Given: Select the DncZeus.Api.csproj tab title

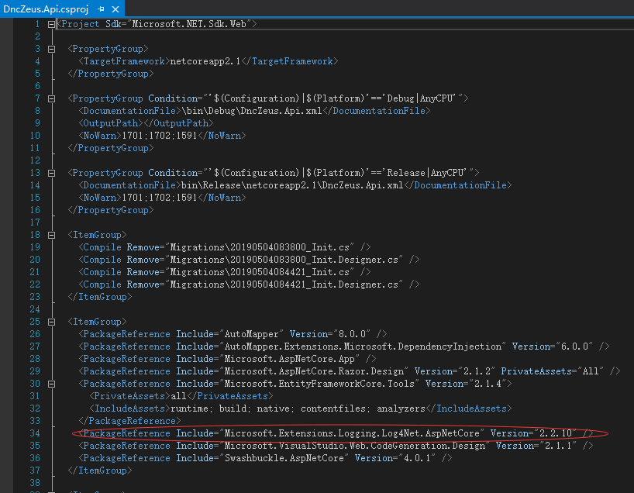Looking at the screenshot, I should pyautogui.click(x=45, y=8).
